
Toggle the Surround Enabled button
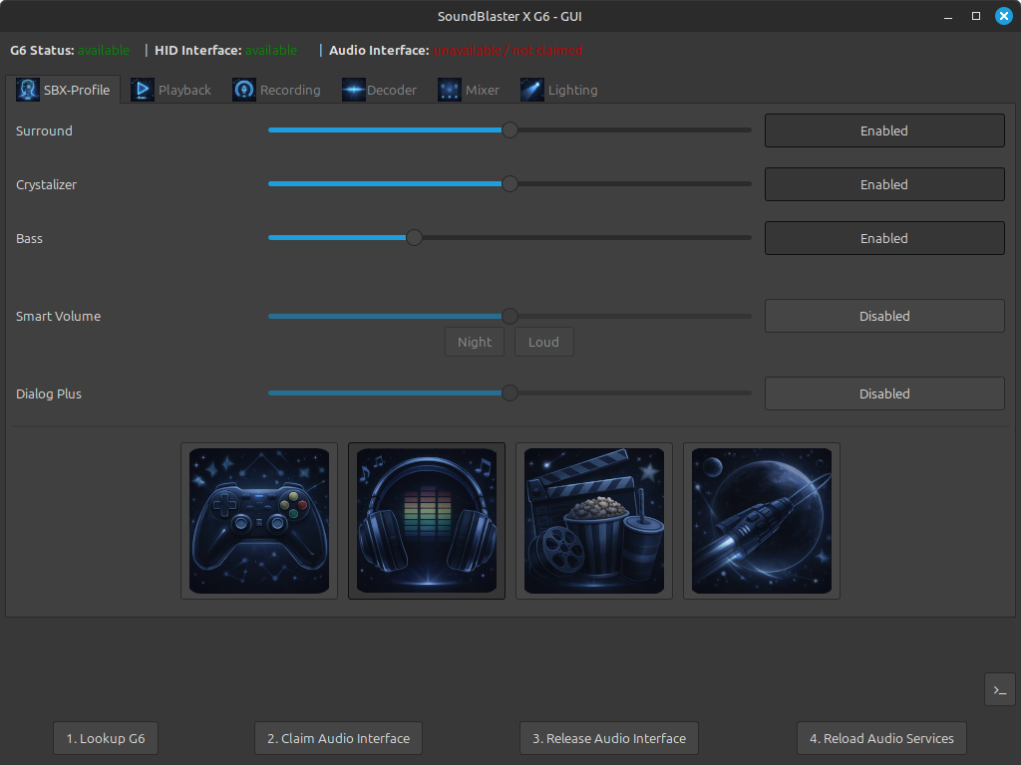pos(884,130)
